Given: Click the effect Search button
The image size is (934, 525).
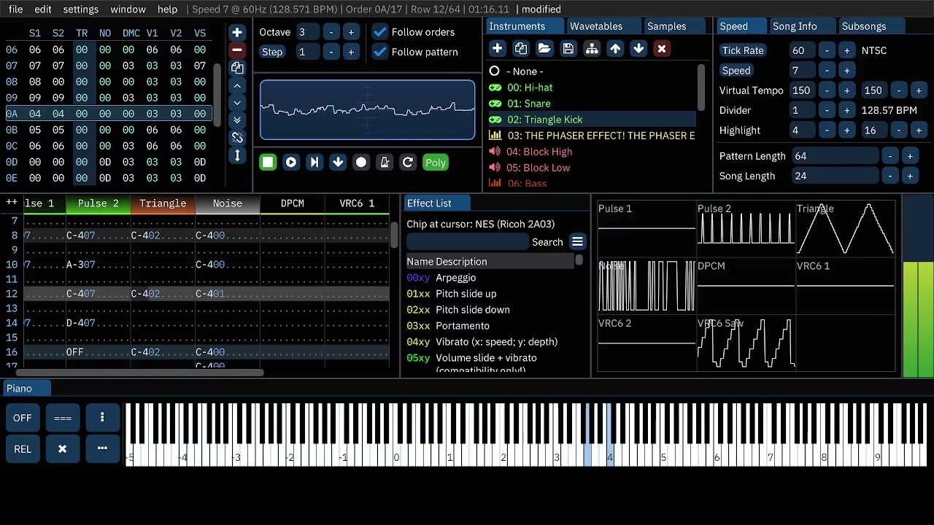Looking at the screenshot, I should coord(547,242).
